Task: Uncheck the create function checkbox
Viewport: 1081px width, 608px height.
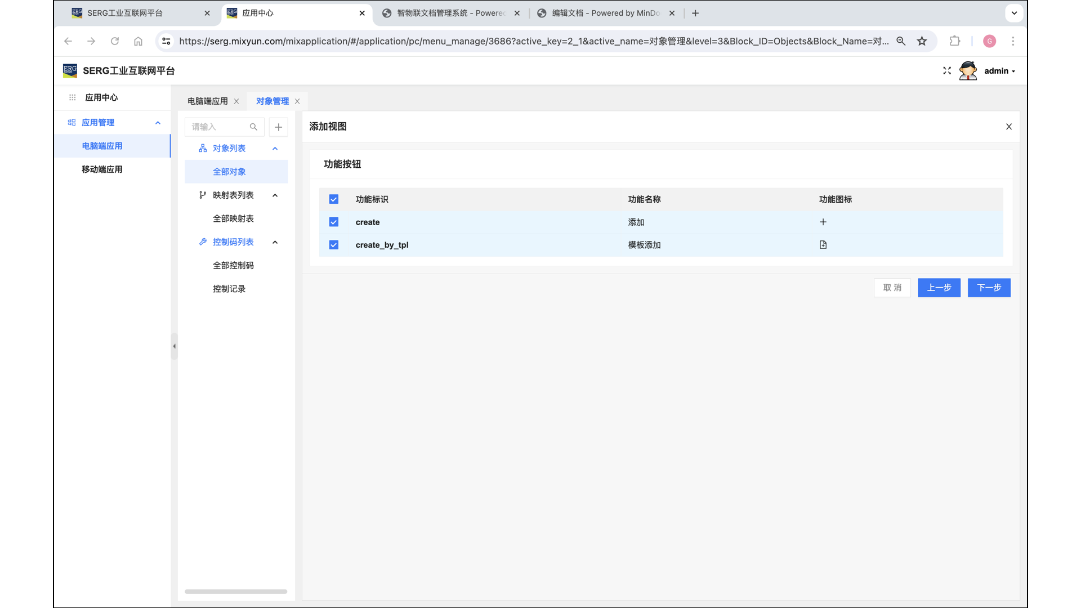Action: click(x=334, y=222)
